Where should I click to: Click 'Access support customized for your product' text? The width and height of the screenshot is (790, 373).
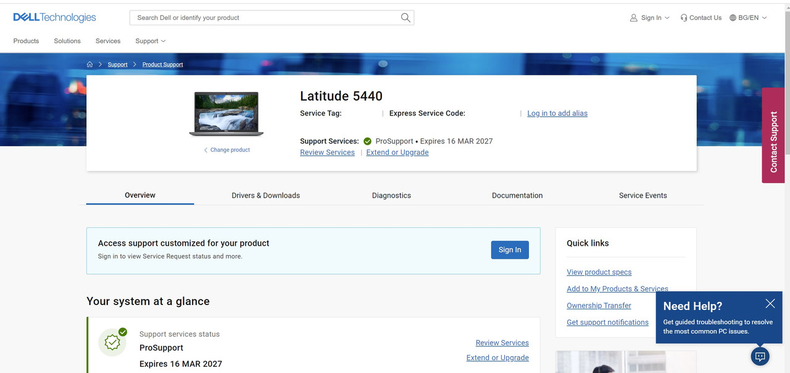[184, 243]
